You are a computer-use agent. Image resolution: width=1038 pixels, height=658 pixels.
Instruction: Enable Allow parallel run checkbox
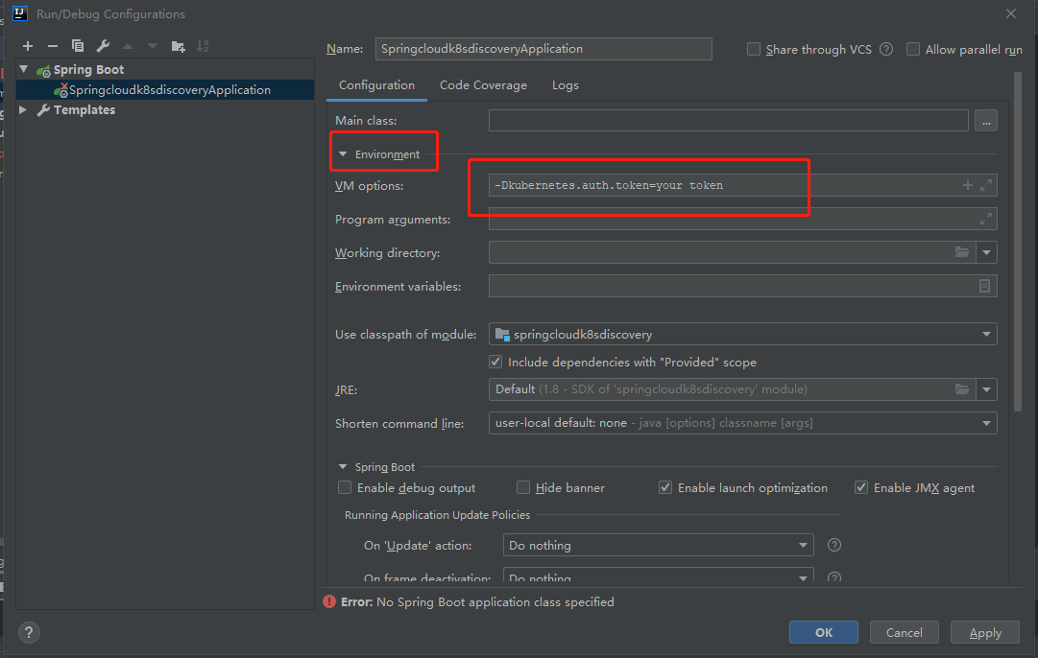coord(913,49)
